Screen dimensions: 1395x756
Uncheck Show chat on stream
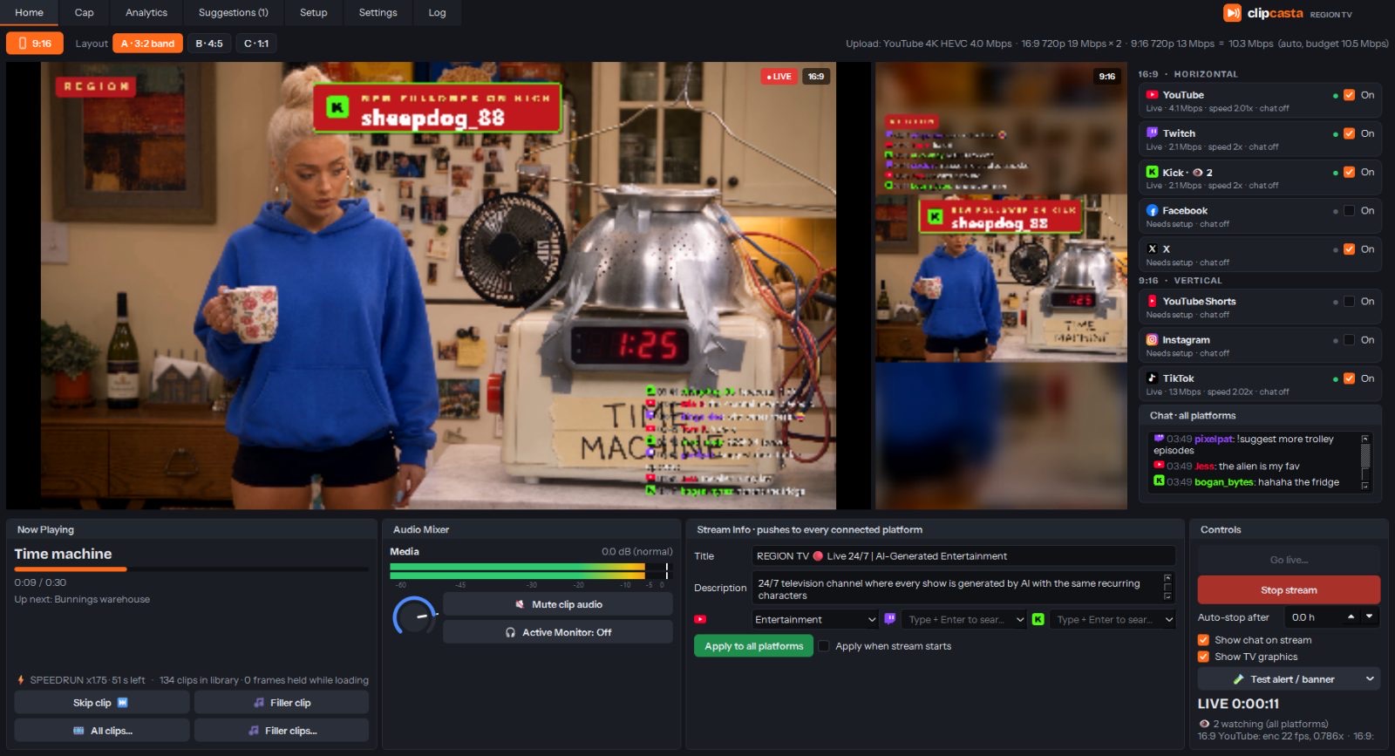coord(1203,640)
